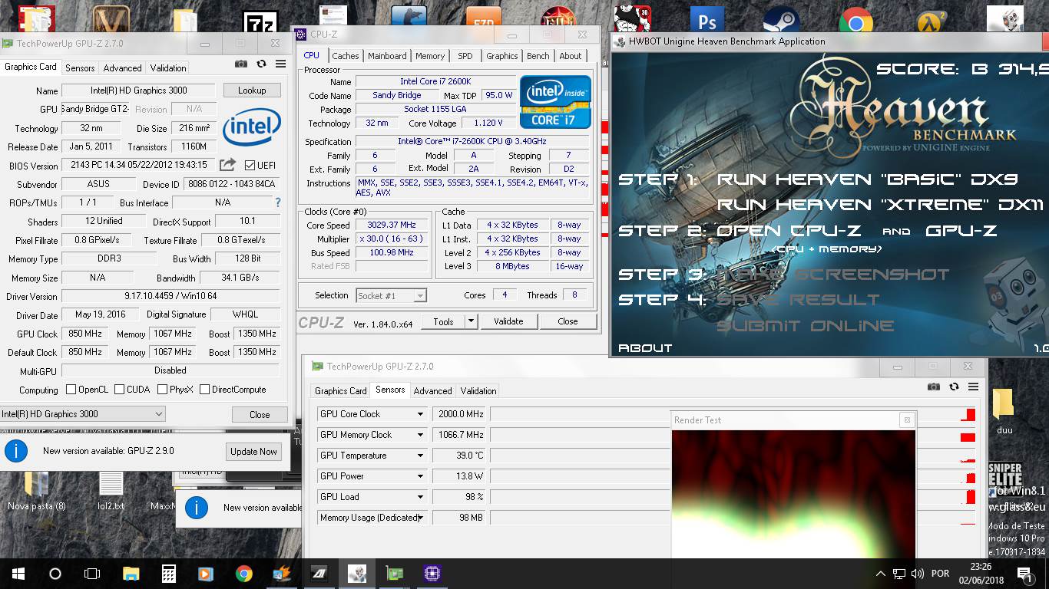Screen dimensions: 1049x589
Task: Open Validation tab in GPU-Z Sensors window
Action: [478, 390]
